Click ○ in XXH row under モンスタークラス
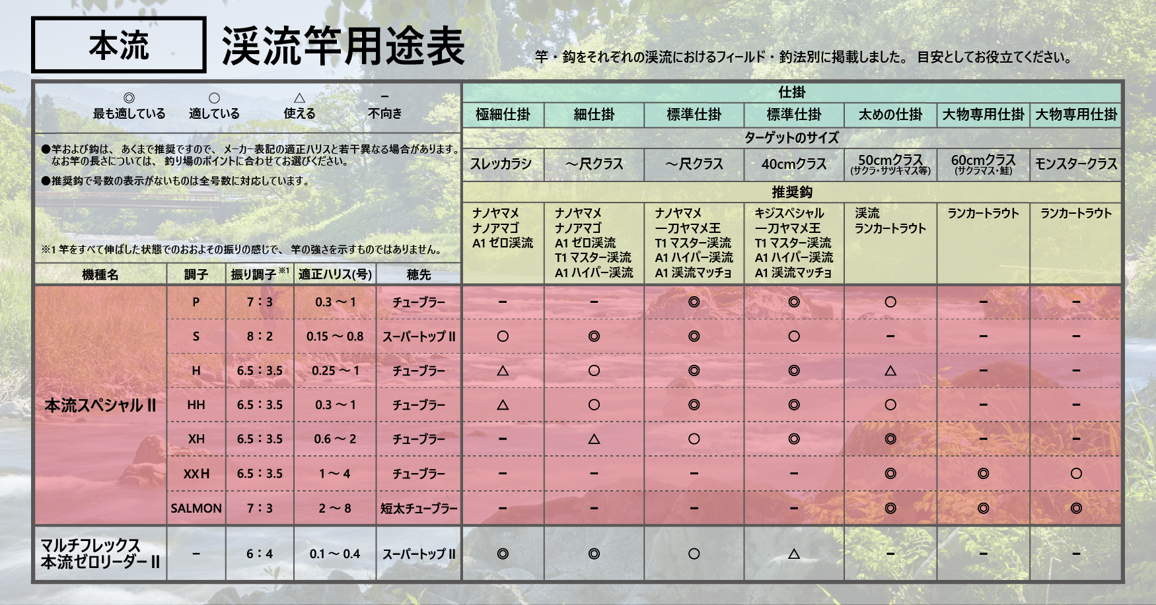The width and height of the screenshot is (1156, 605). coord(1076,474)
